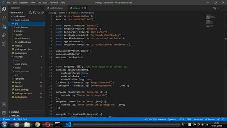227x128 pixels.
Task: Open the Run and Debug view
Action: click(4, 35)
